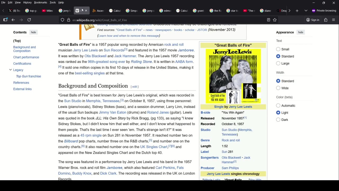Select Automatic color mode

(x=278, y=106)
